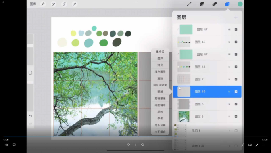Select the Paint brush tool
Image resolution: width=271 pixels, height=153 pixels.
[189, 4]
